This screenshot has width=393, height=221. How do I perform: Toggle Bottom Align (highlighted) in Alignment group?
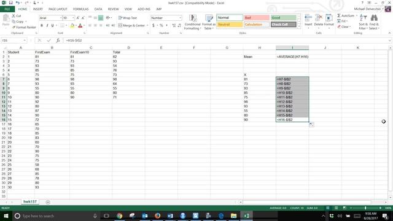[101, 18]
